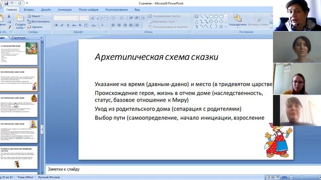
Task: Select the oval shape
Action: tap(216, 16)
